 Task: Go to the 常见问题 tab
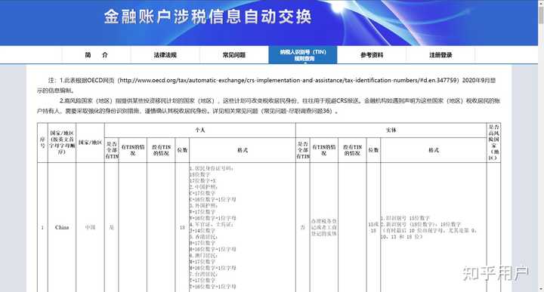234,55
